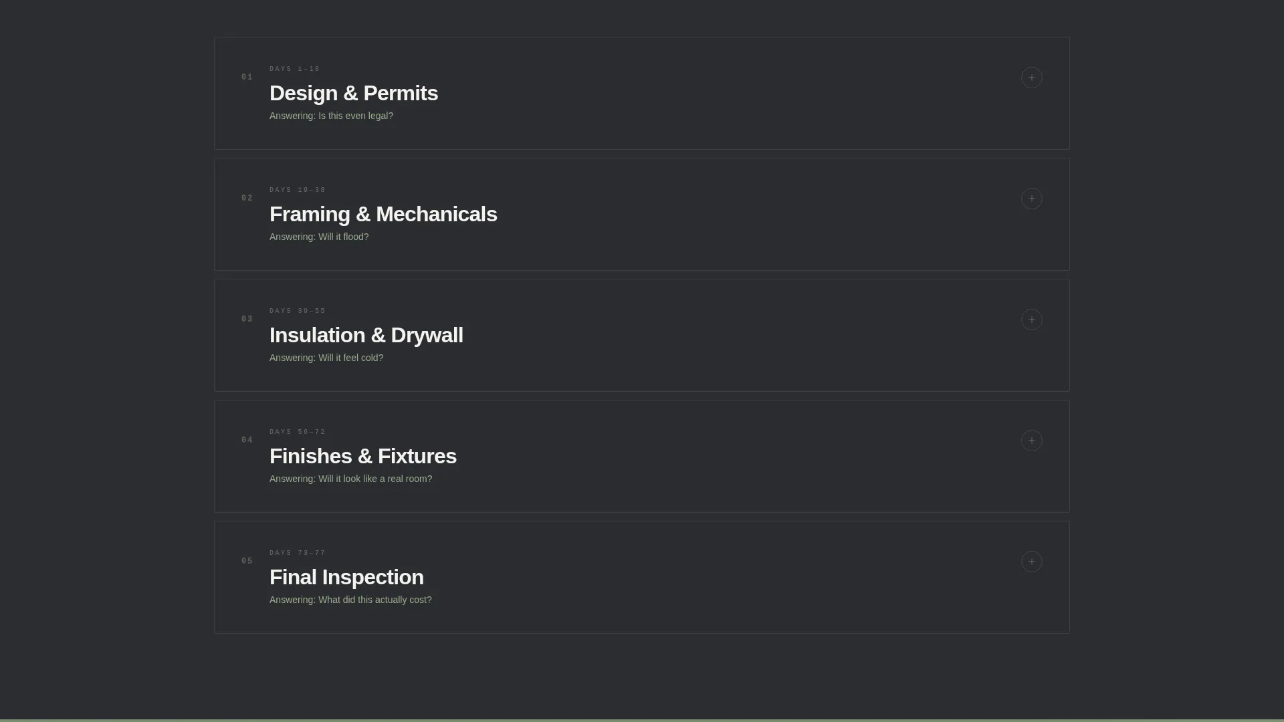Expand the Framing & Mechanicals plus icon

pos(1031,199)
